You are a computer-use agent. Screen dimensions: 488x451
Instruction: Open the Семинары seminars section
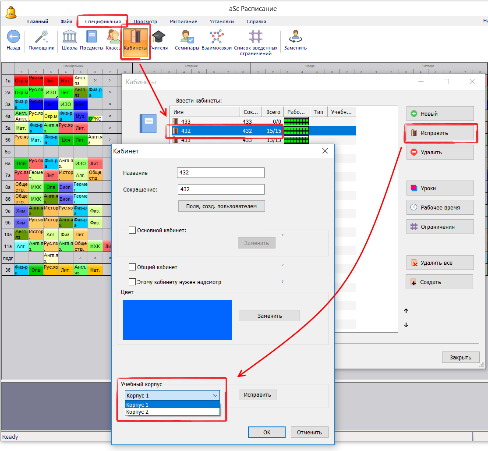(x=187, y=37)
